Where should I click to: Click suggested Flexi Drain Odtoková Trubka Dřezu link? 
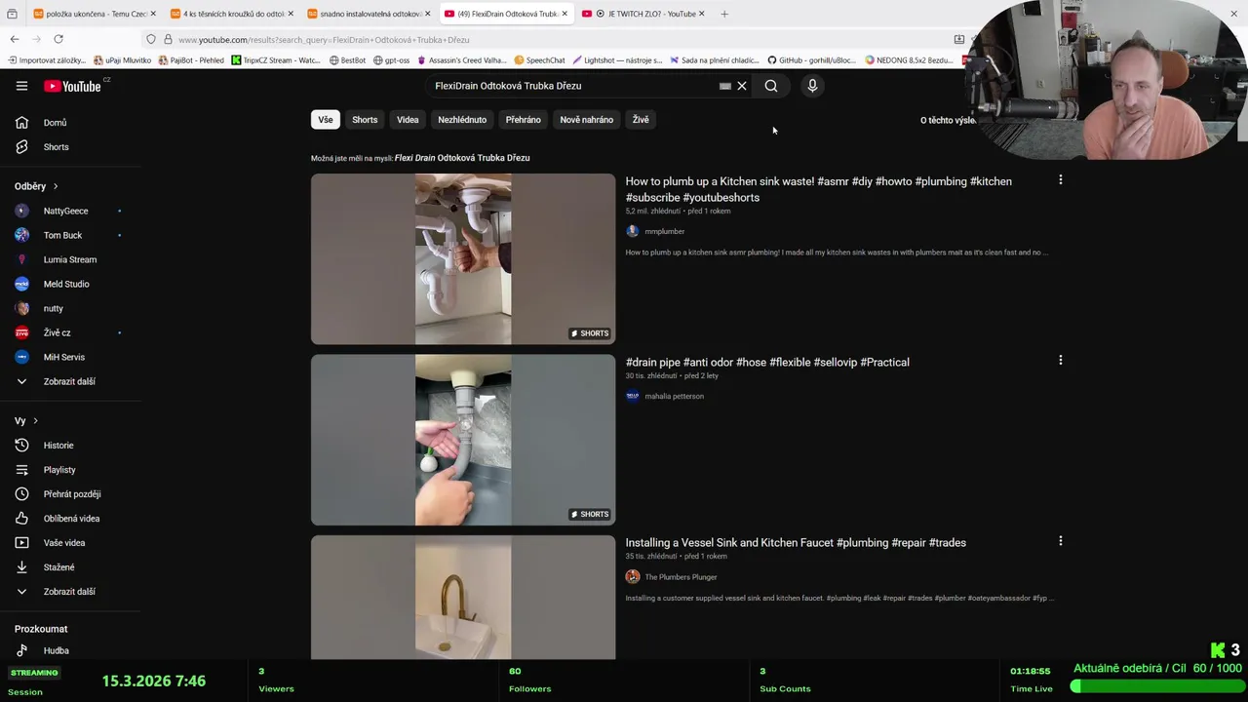pos(462,158)
